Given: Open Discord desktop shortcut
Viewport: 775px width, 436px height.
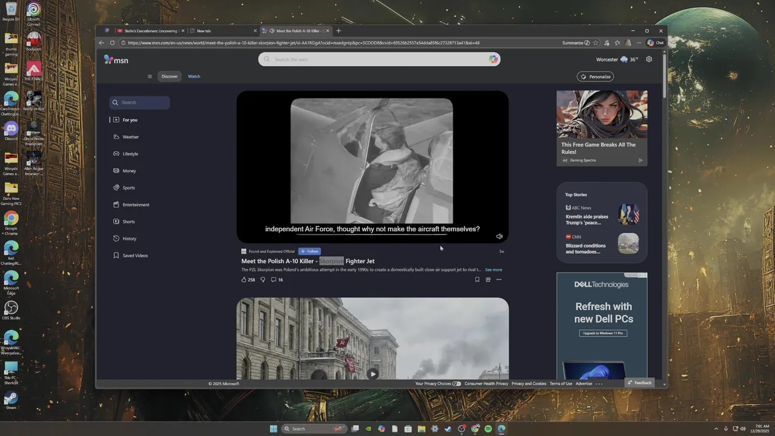Looking at the screenshot, I should tap(11, 131).
